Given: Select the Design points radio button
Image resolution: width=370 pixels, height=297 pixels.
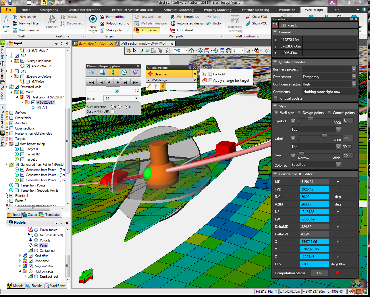Looking at the screenshot, I should pos(299,113).
